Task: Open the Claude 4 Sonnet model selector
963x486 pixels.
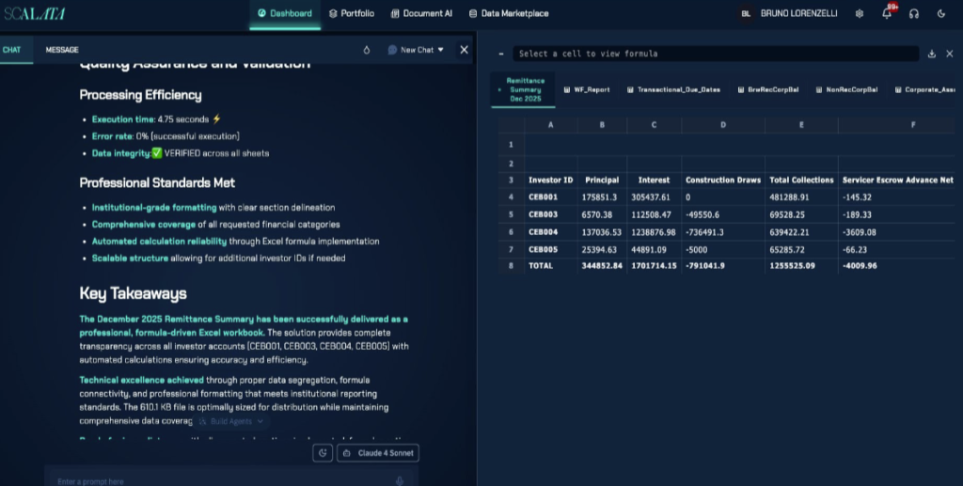Action: click(x=380, y=453)
